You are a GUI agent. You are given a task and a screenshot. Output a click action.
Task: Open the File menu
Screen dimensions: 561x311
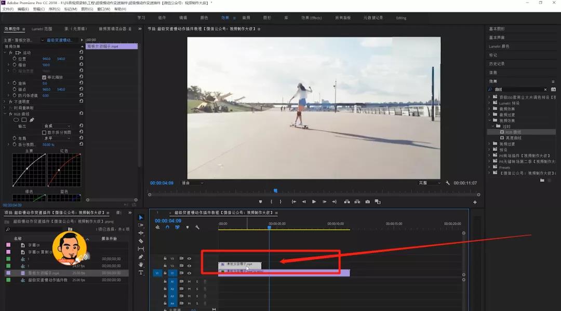(8, 9)
